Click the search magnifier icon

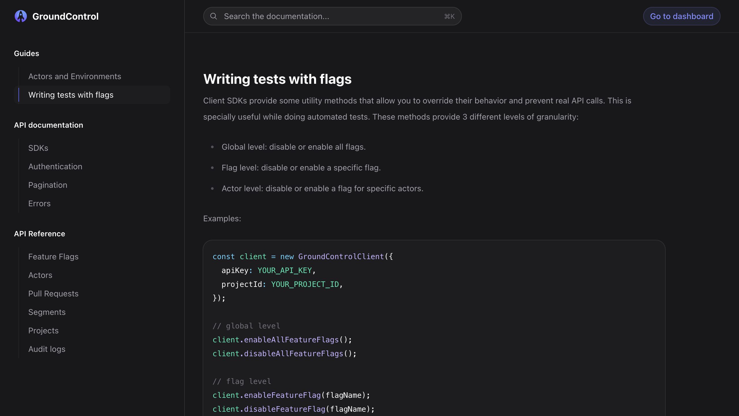pyautogui.click(x=214, y=16)
